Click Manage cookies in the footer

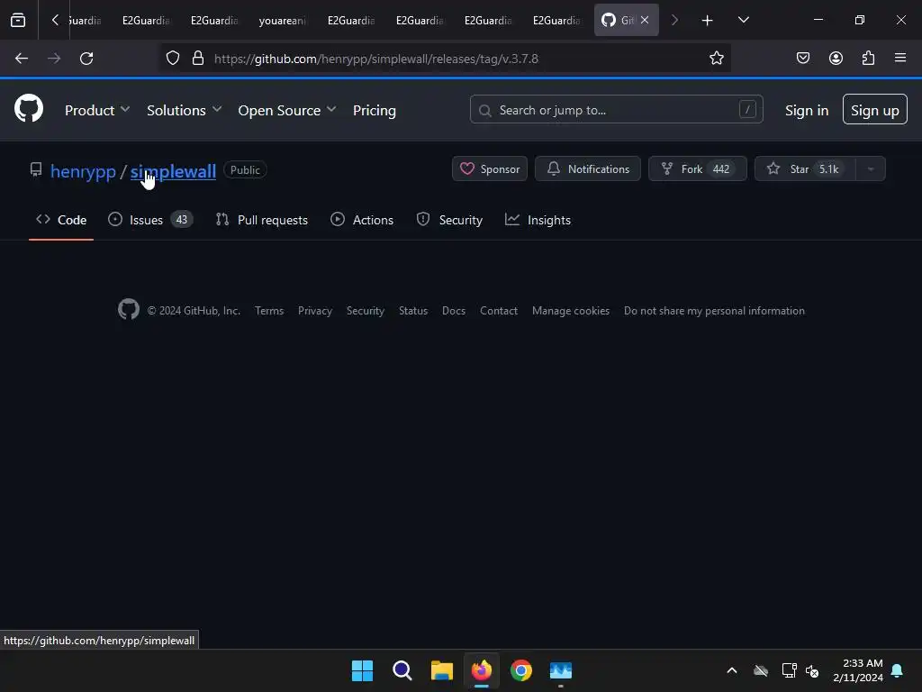pos(571,311)
